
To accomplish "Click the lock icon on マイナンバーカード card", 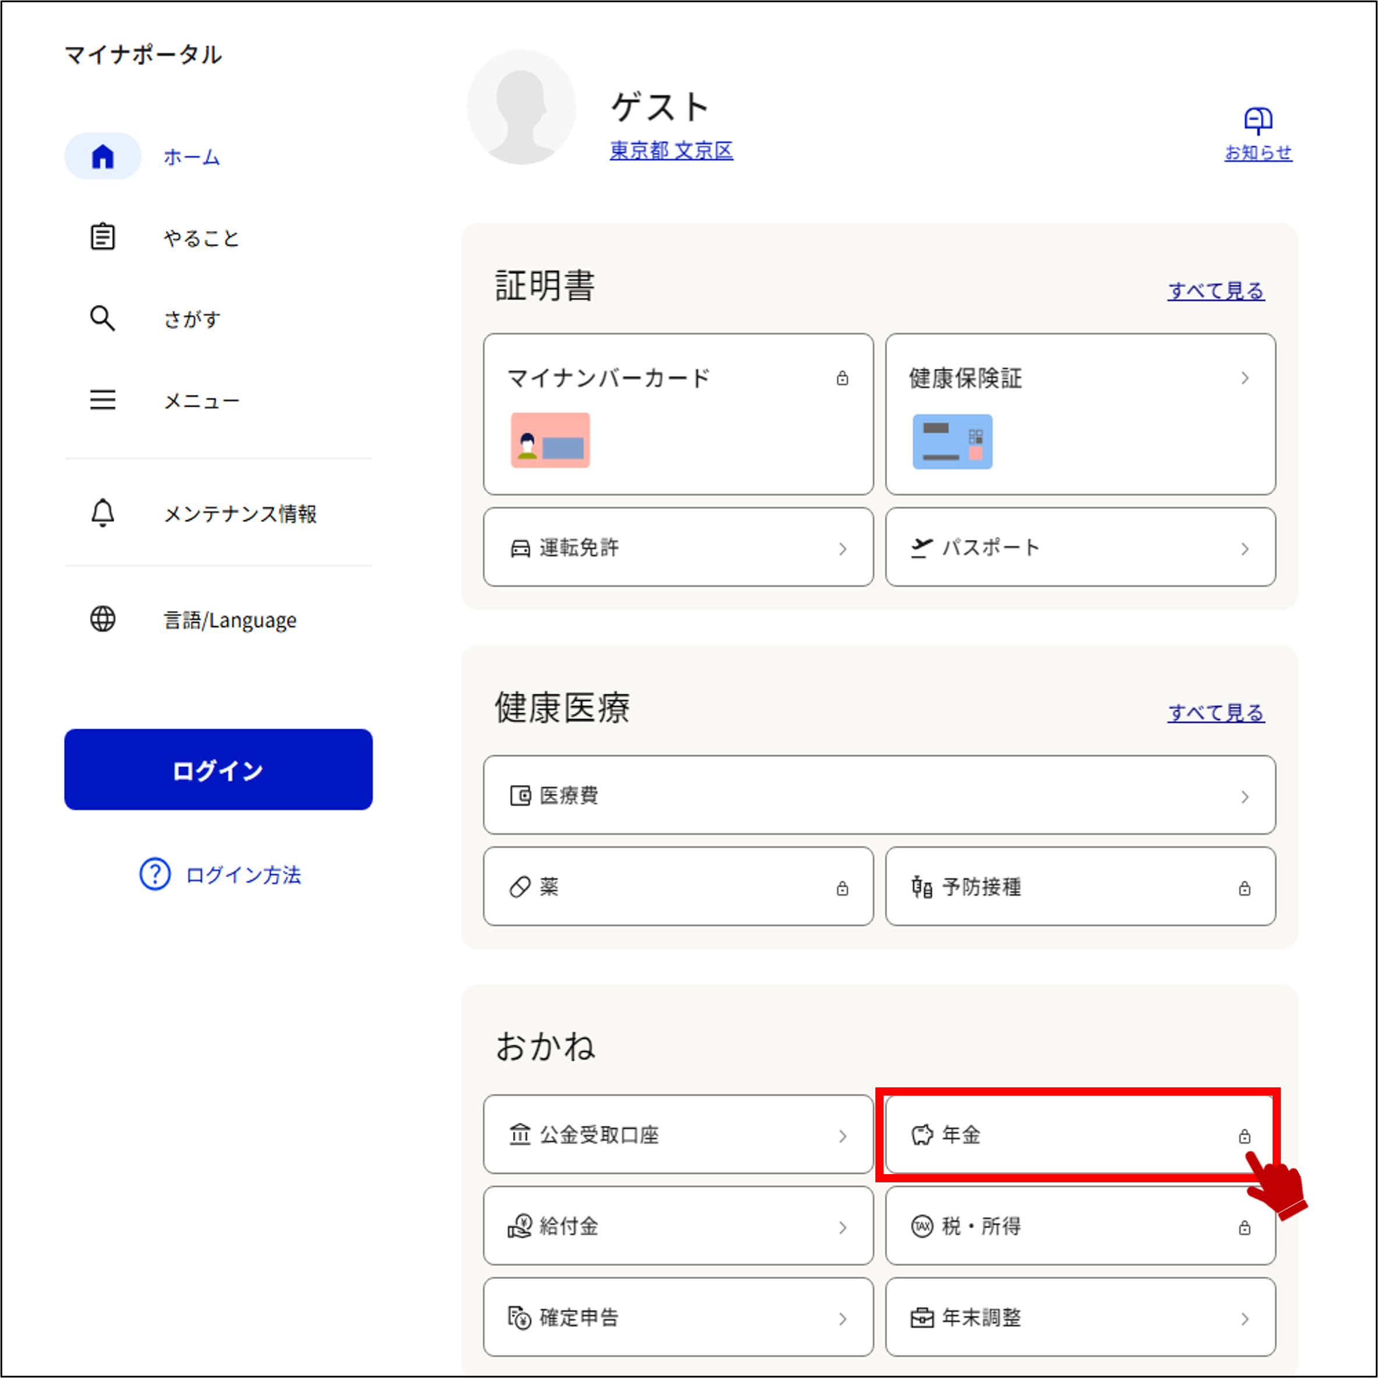I will click(x=842, y=378).
